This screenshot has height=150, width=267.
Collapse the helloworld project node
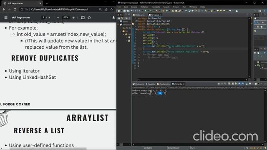coord(118,25)
